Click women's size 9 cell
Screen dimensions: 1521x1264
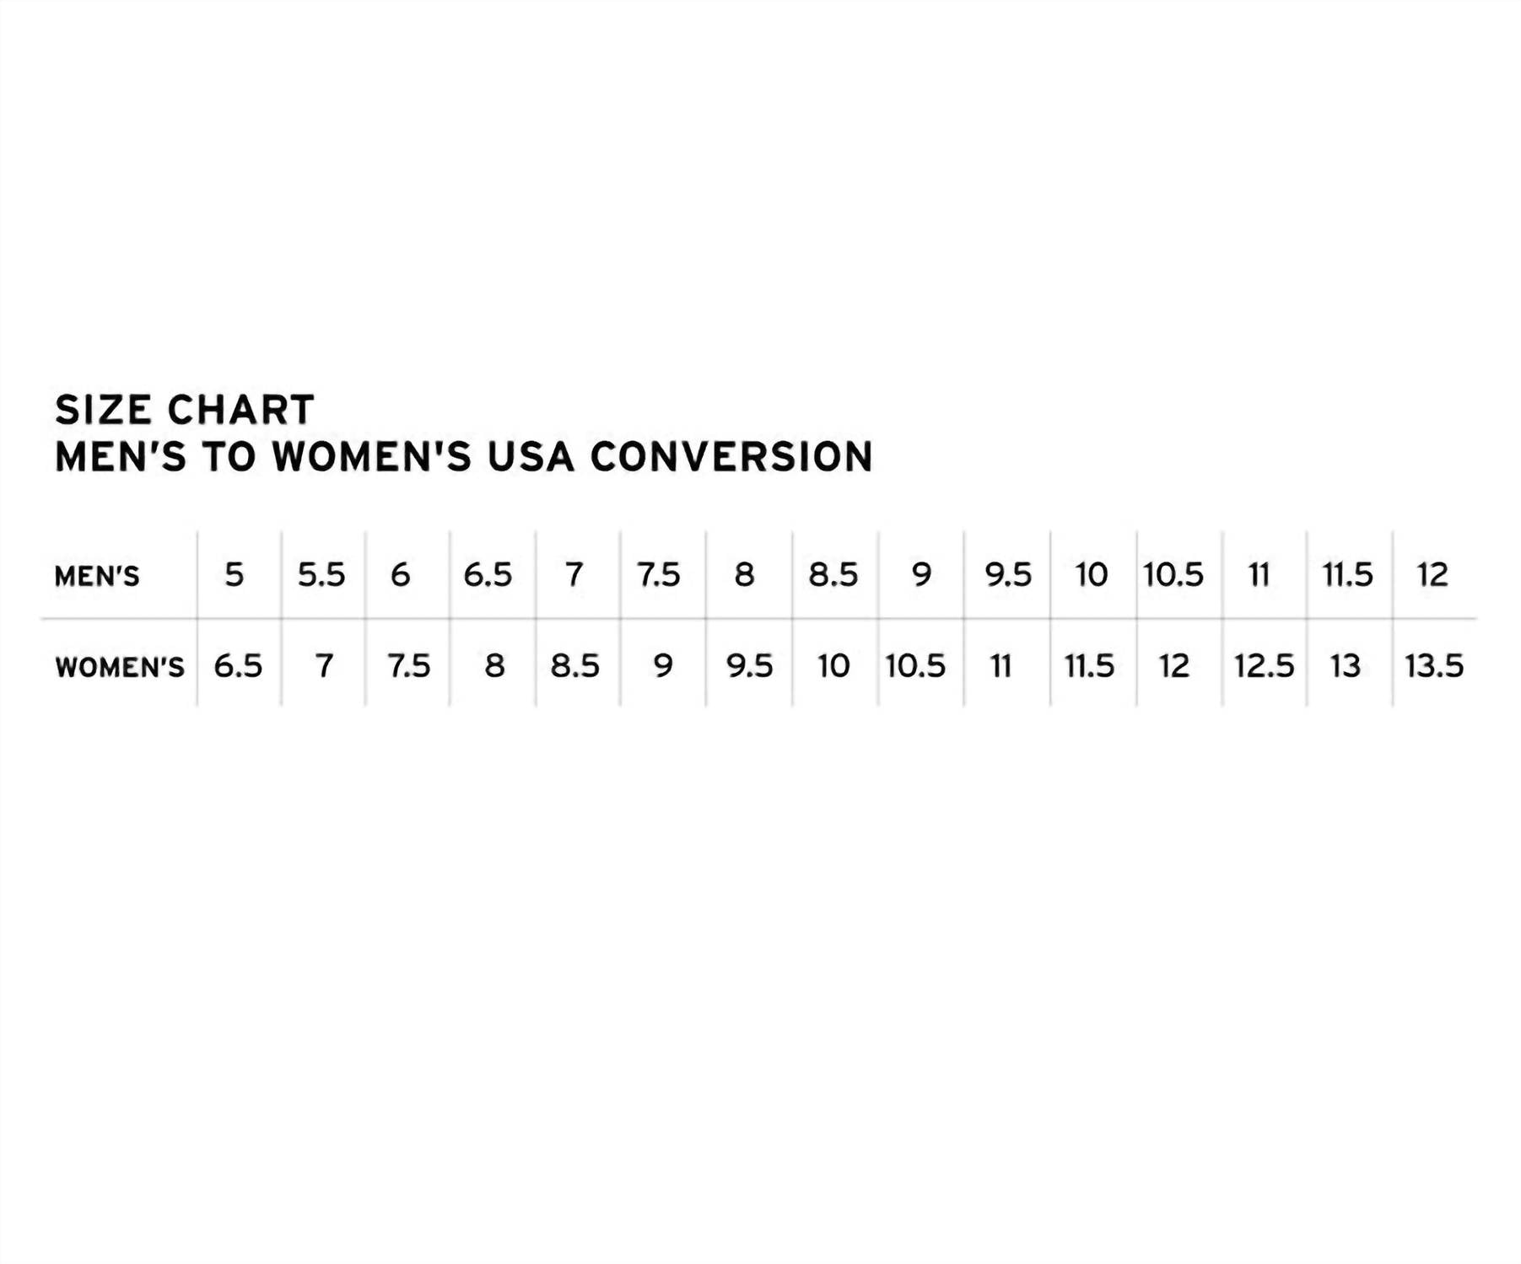click(663, 666)
